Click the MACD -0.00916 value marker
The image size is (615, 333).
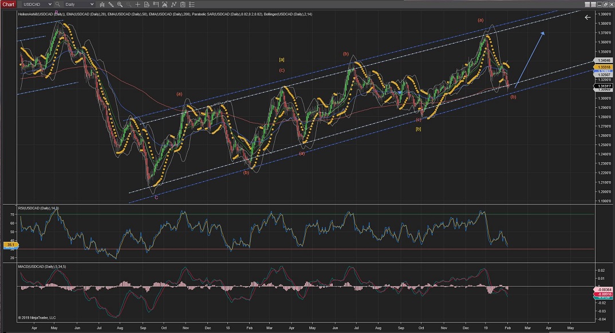[604, 293]
